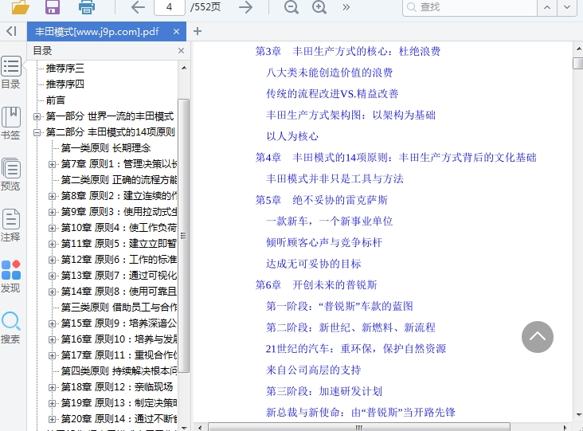The image size is (583, 431).
Task: Find the previous search result (up arrow)
Action: point(547,7)
